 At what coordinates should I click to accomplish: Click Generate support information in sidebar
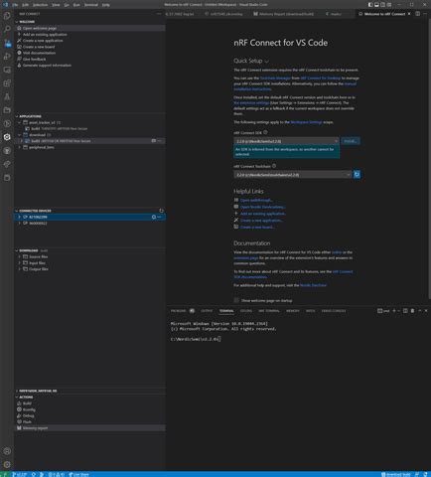(x=47, y=66)
